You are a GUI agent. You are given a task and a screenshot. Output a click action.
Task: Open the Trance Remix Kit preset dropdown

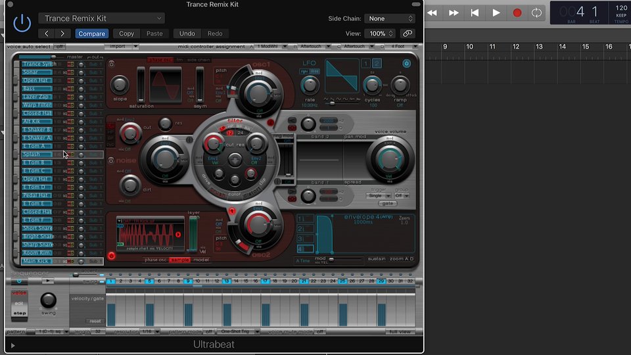tap(102, 18)
